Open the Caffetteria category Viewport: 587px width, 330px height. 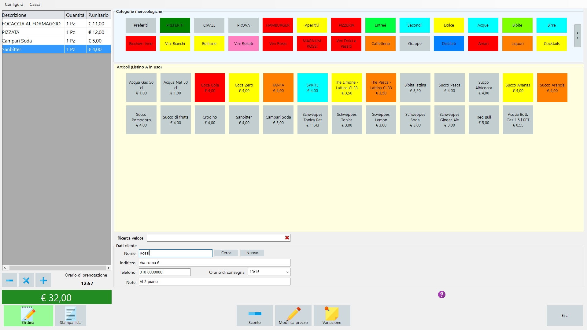[x=380, y=44]
